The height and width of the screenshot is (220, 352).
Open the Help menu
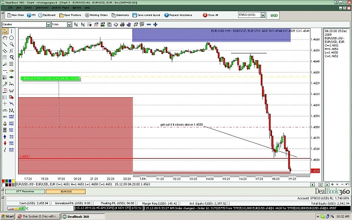pyautogui.click(x=87, y=8)
